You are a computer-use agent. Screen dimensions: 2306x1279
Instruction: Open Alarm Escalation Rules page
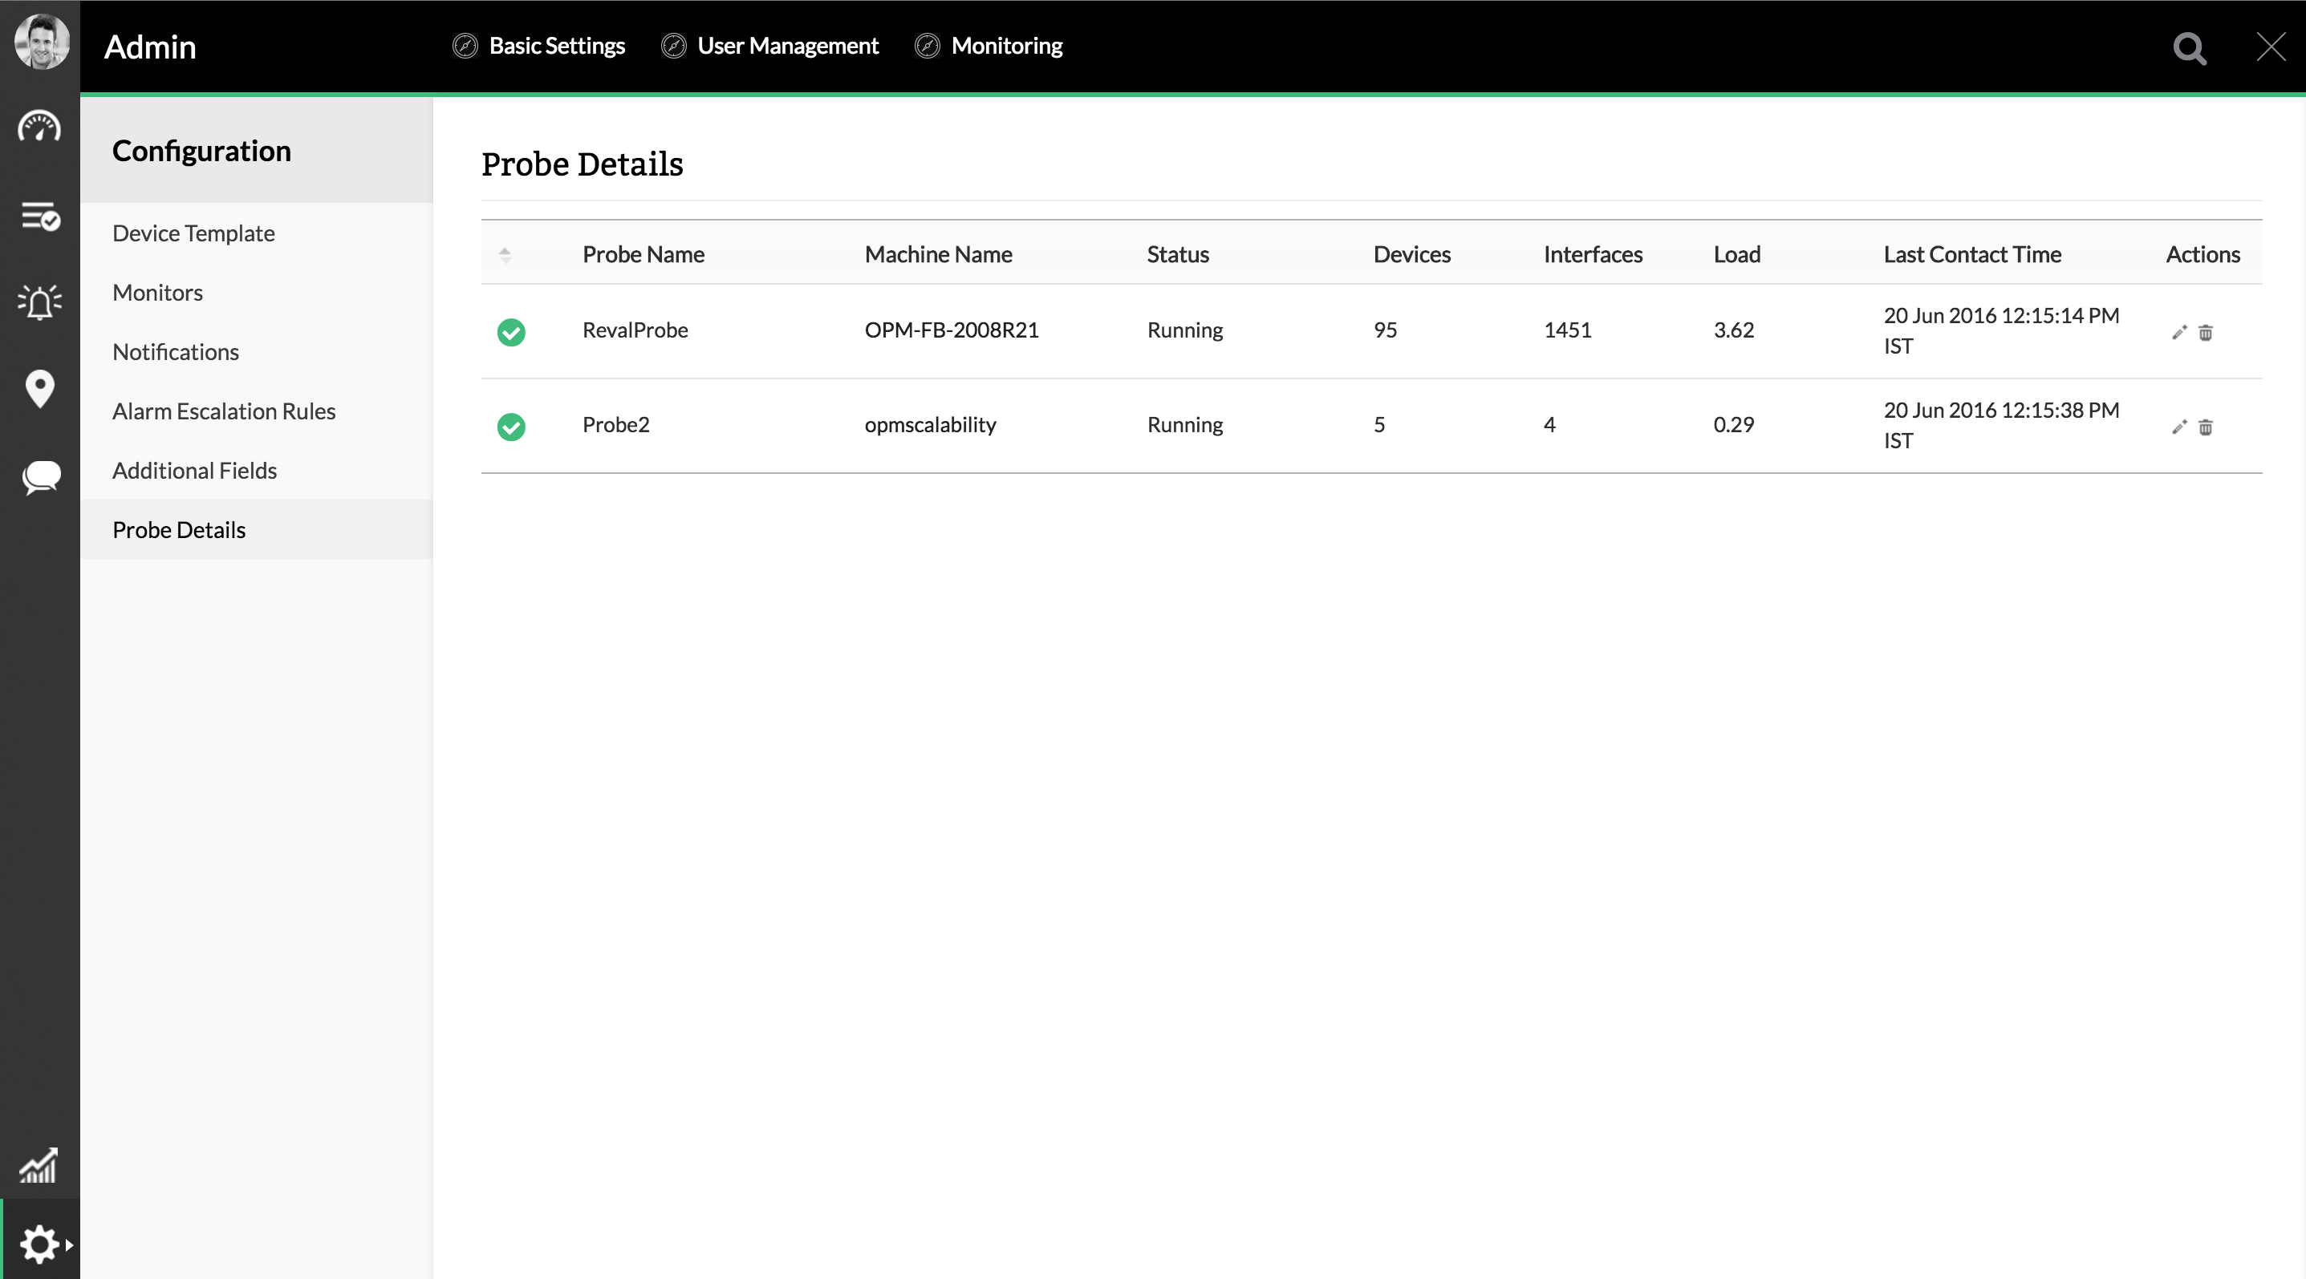[224, 411]
